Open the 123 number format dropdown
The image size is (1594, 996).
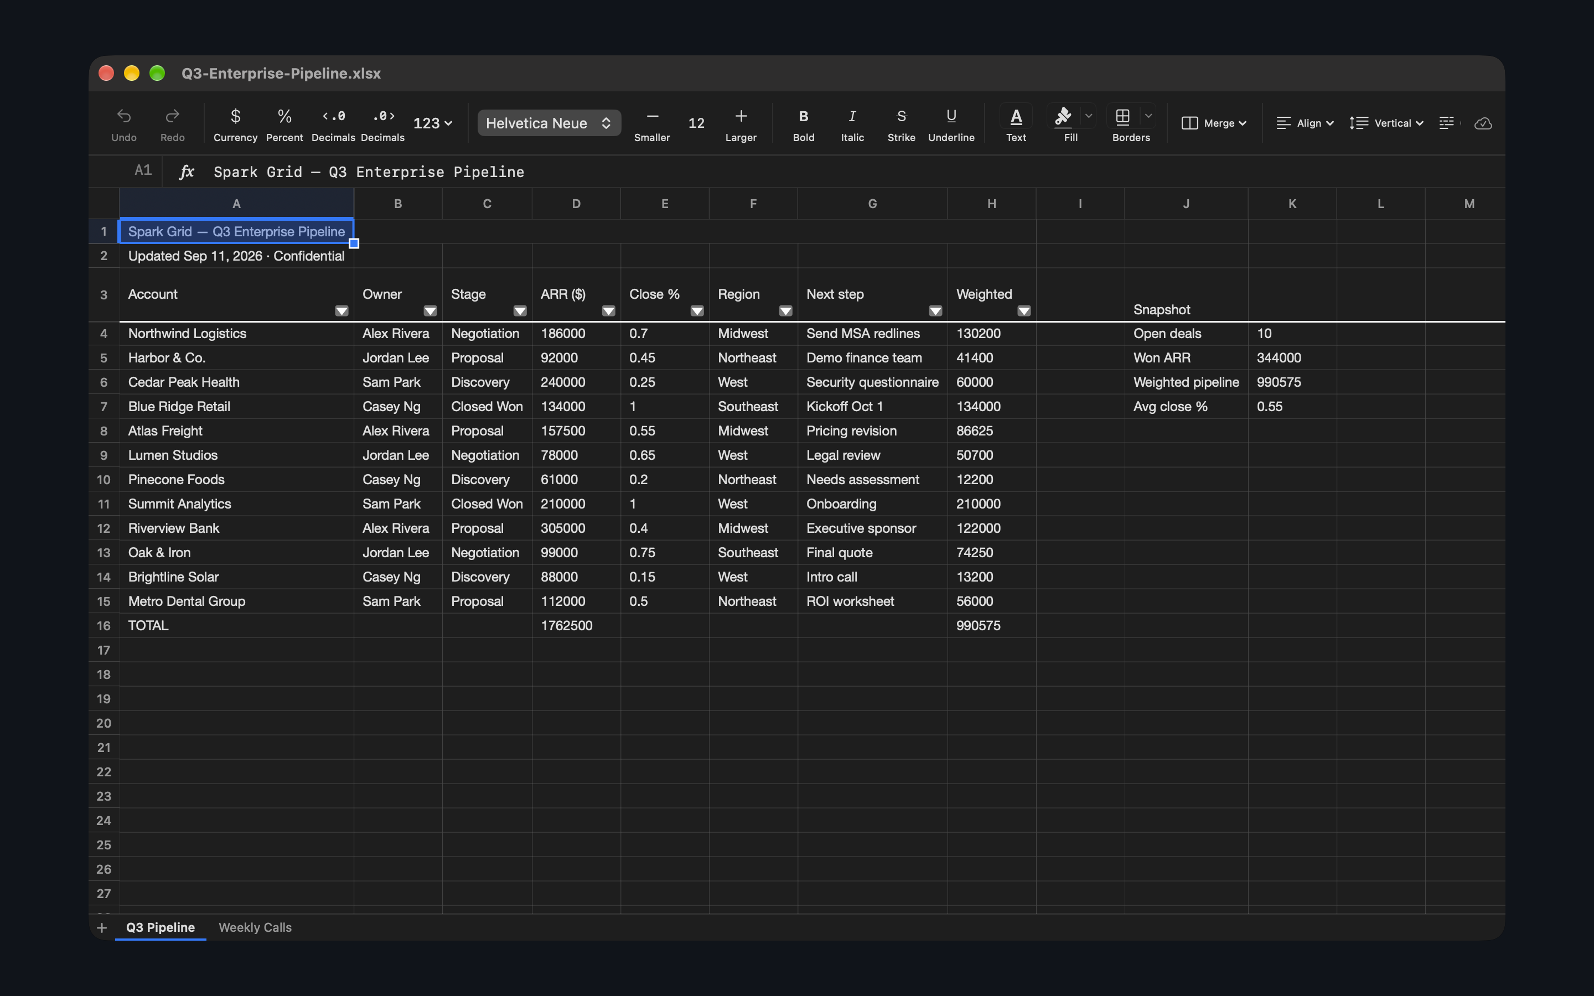[432, 123]
